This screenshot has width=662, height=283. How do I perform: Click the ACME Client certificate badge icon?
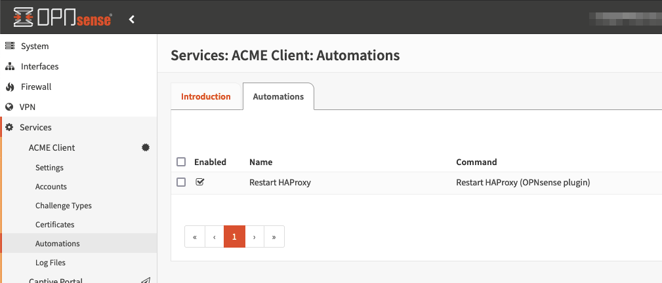[146, 148]
